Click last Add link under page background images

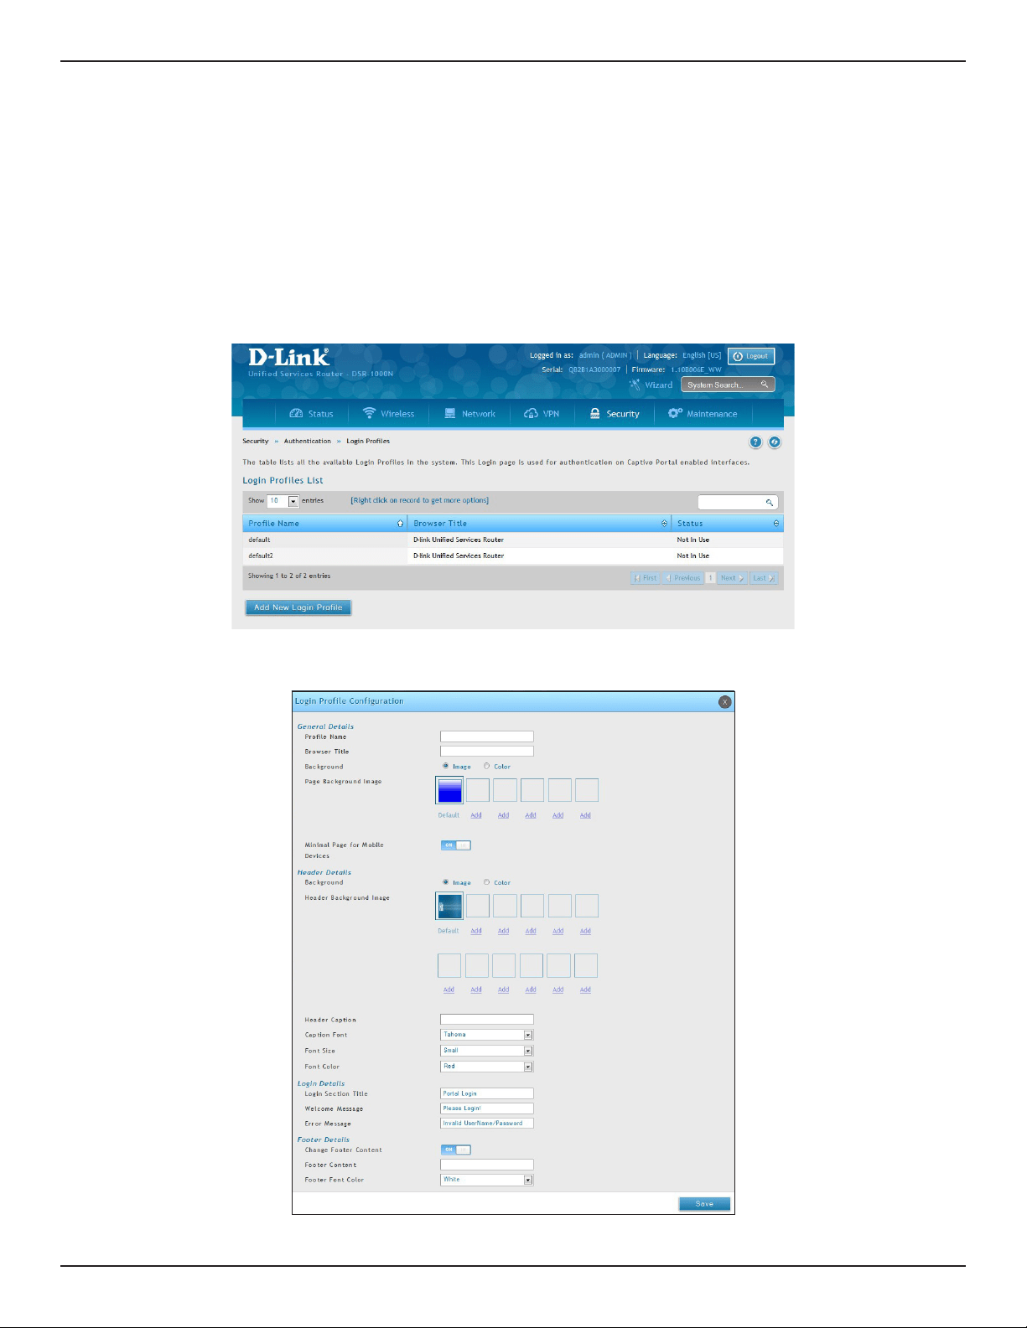(585, 815)
